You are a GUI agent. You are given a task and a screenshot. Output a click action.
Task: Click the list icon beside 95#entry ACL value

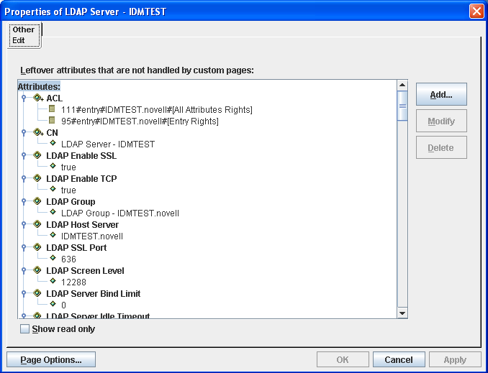[53, 120]
